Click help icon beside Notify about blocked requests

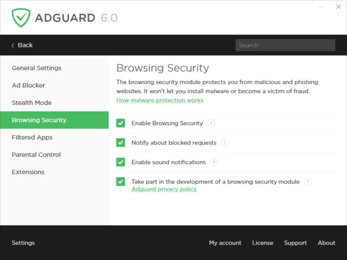pyautogui.click(x=224, y=143)
